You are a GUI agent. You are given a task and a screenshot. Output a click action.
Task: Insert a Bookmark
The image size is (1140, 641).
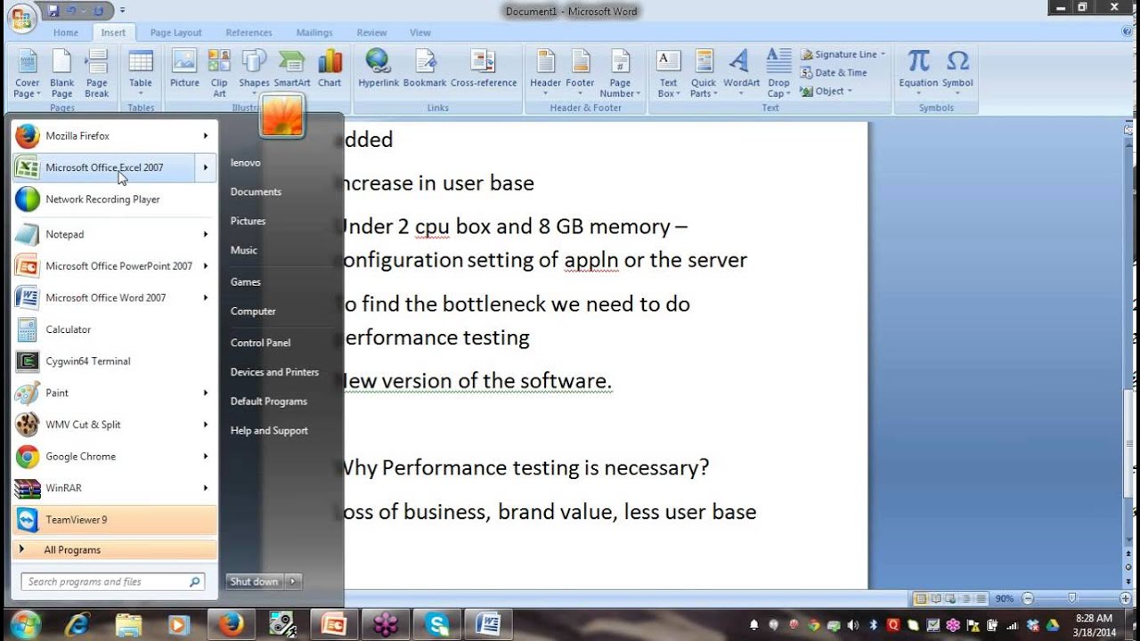(x=425, y=69)
